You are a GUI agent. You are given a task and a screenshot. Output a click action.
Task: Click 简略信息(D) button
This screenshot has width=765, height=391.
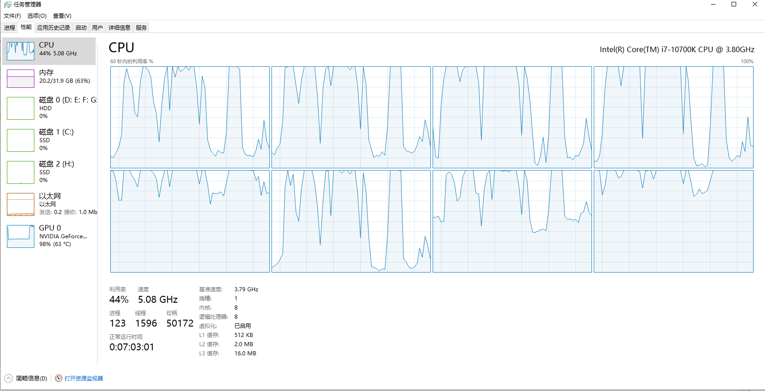[31, 378]
